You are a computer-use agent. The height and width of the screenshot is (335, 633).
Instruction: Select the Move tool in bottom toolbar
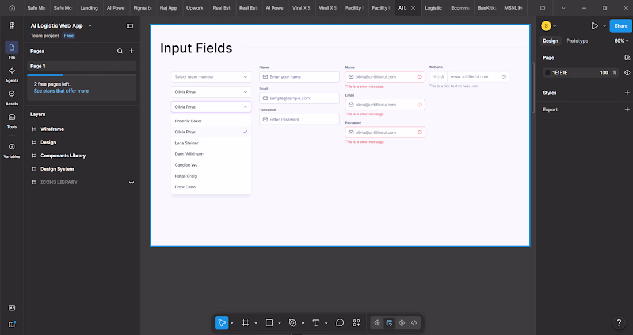pyautogui.click(x=222, y=323)
